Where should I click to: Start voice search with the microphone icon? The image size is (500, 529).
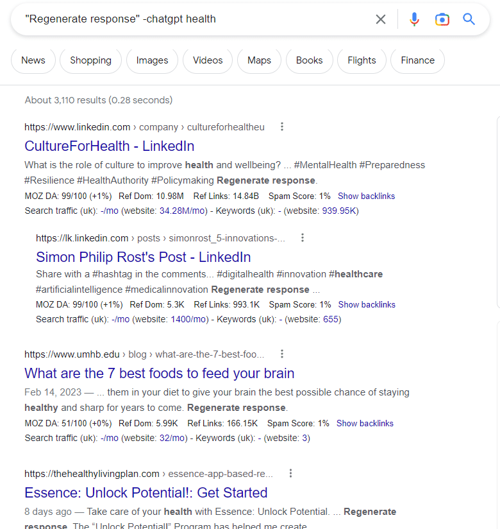click(414, 19)
